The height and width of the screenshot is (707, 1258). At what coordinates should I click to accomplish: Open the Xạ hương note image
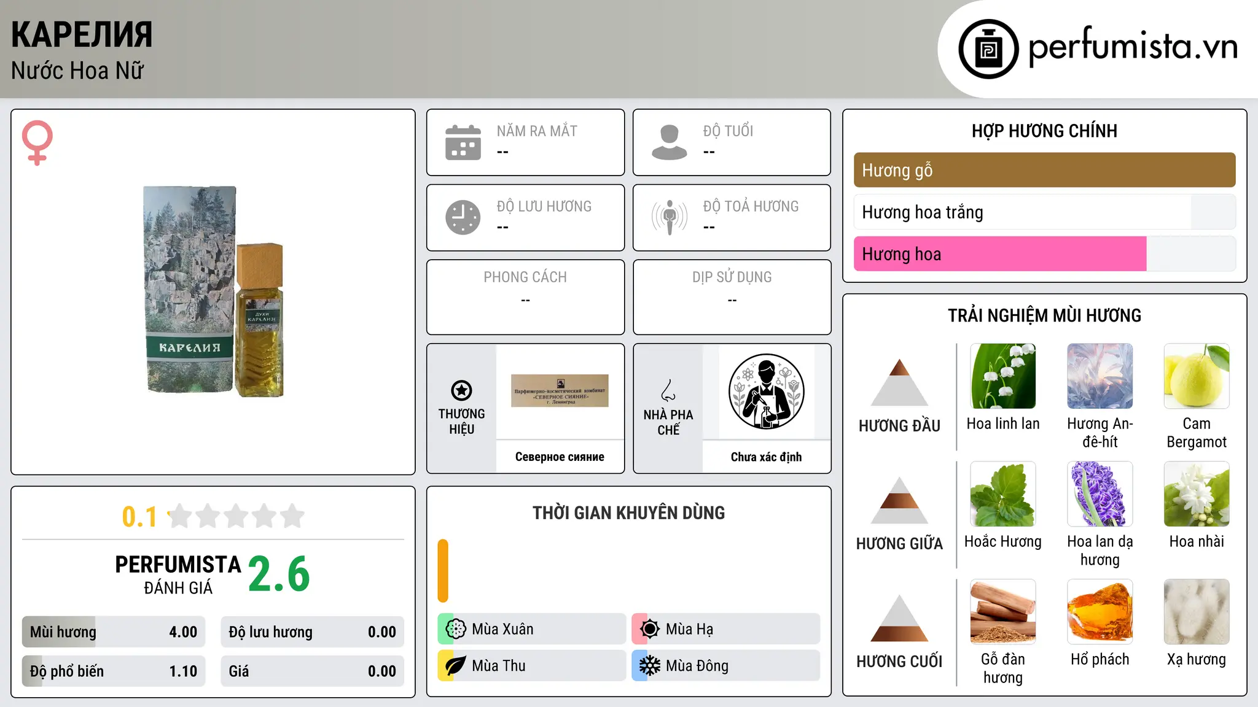(1197, 612)
